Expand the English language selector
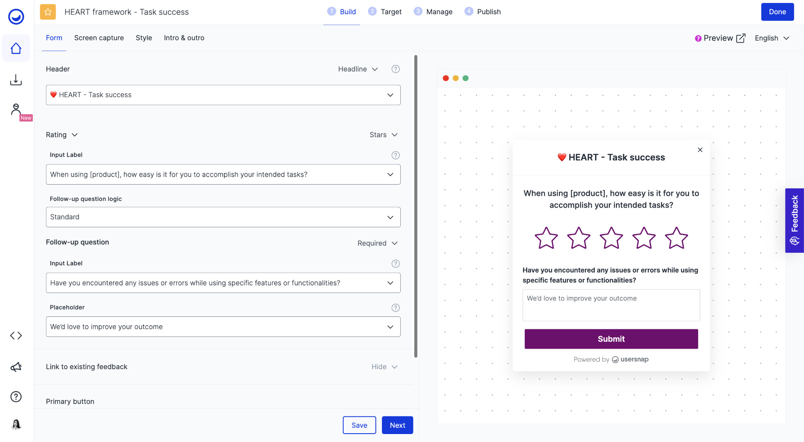The width and height of the screenshot is (804, 442). (771, 38)
